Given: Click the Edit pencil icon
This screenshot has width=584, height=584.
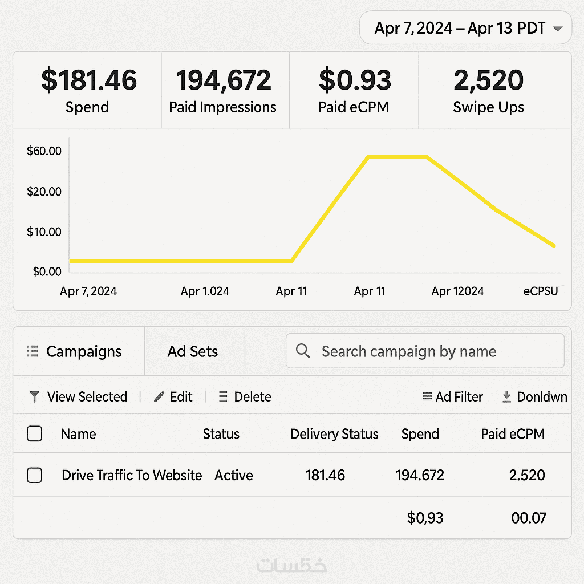Looking at the screenshot, I should click(159, 396).
